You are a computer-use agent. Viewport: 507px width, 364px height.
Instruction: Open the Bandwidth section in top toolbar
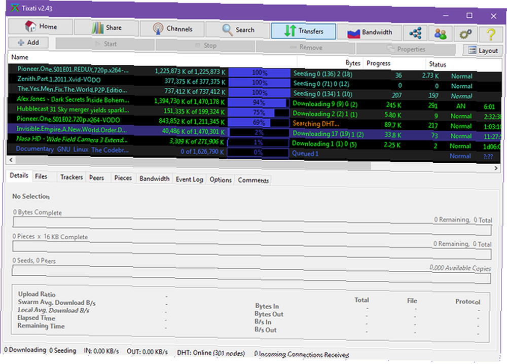point(369,32)
